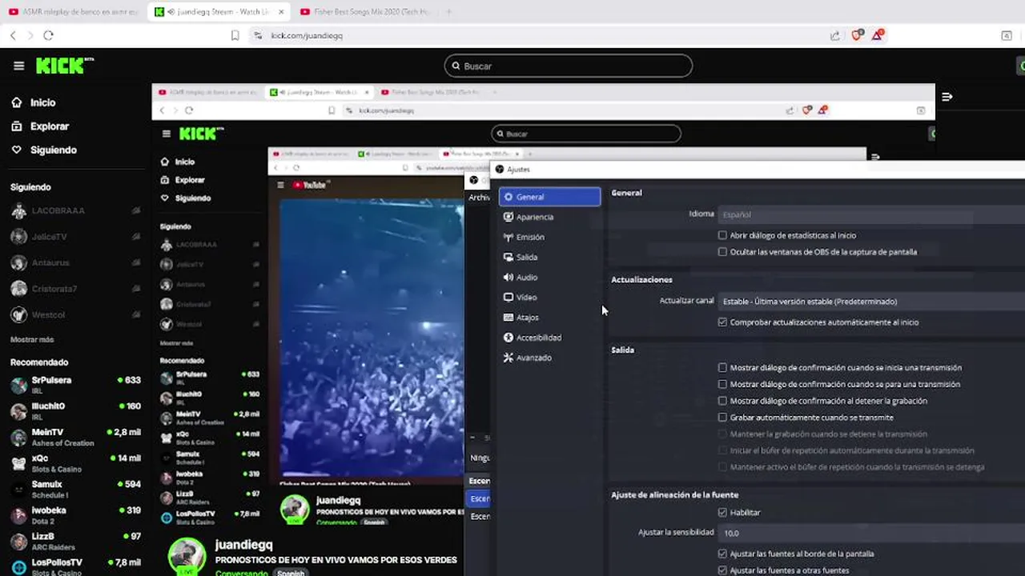
Task: Click the Brave shield icon
Action: pos(857,35)
